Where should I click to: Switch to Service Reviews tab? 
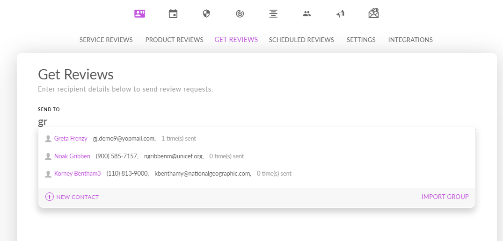point(106,40)
